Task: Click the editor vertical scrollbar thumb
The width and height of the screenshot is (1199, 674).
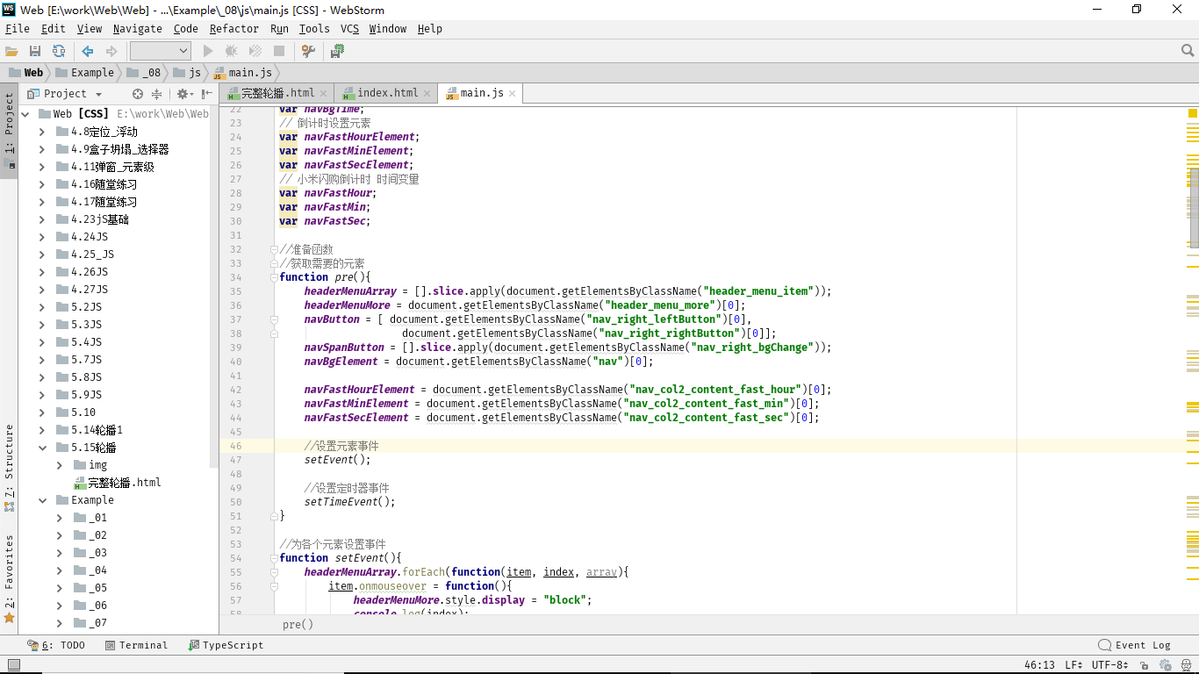Action: pyautogui.click(x=1193, y=206)
